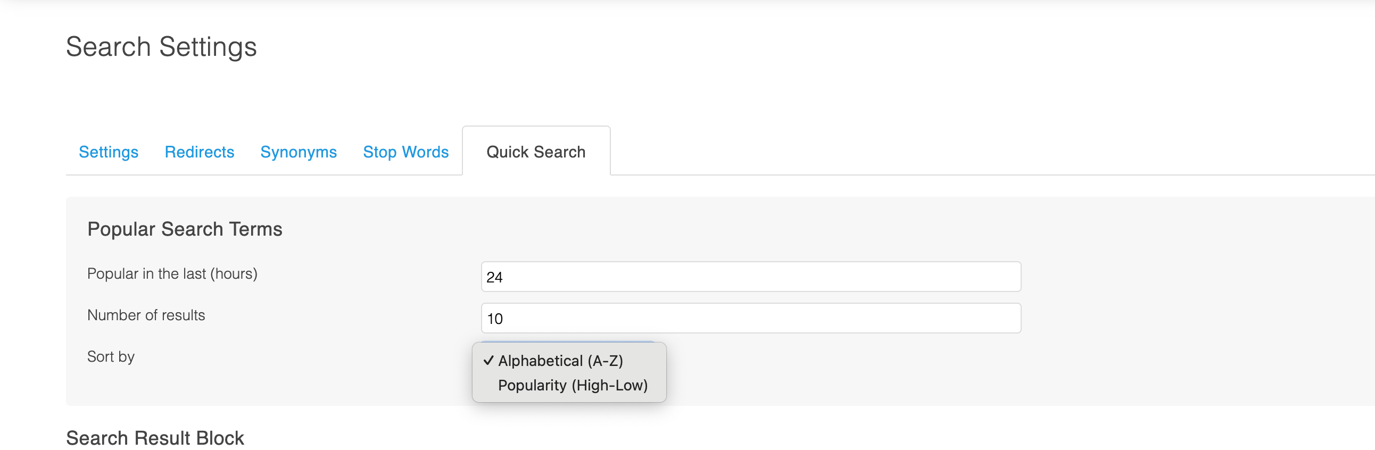Click the "Number of results" label
The height and width of the screenshot is (450, 1375).
pyautogui.click(x=146, y=315)
